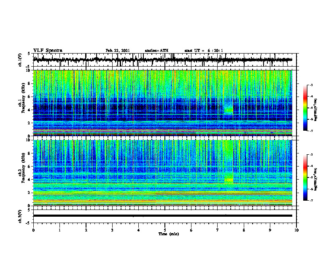Viewport: 334px width, 258px height.
Task: Click the ch.2 spectrogram color bar
Action: [305, 177]
